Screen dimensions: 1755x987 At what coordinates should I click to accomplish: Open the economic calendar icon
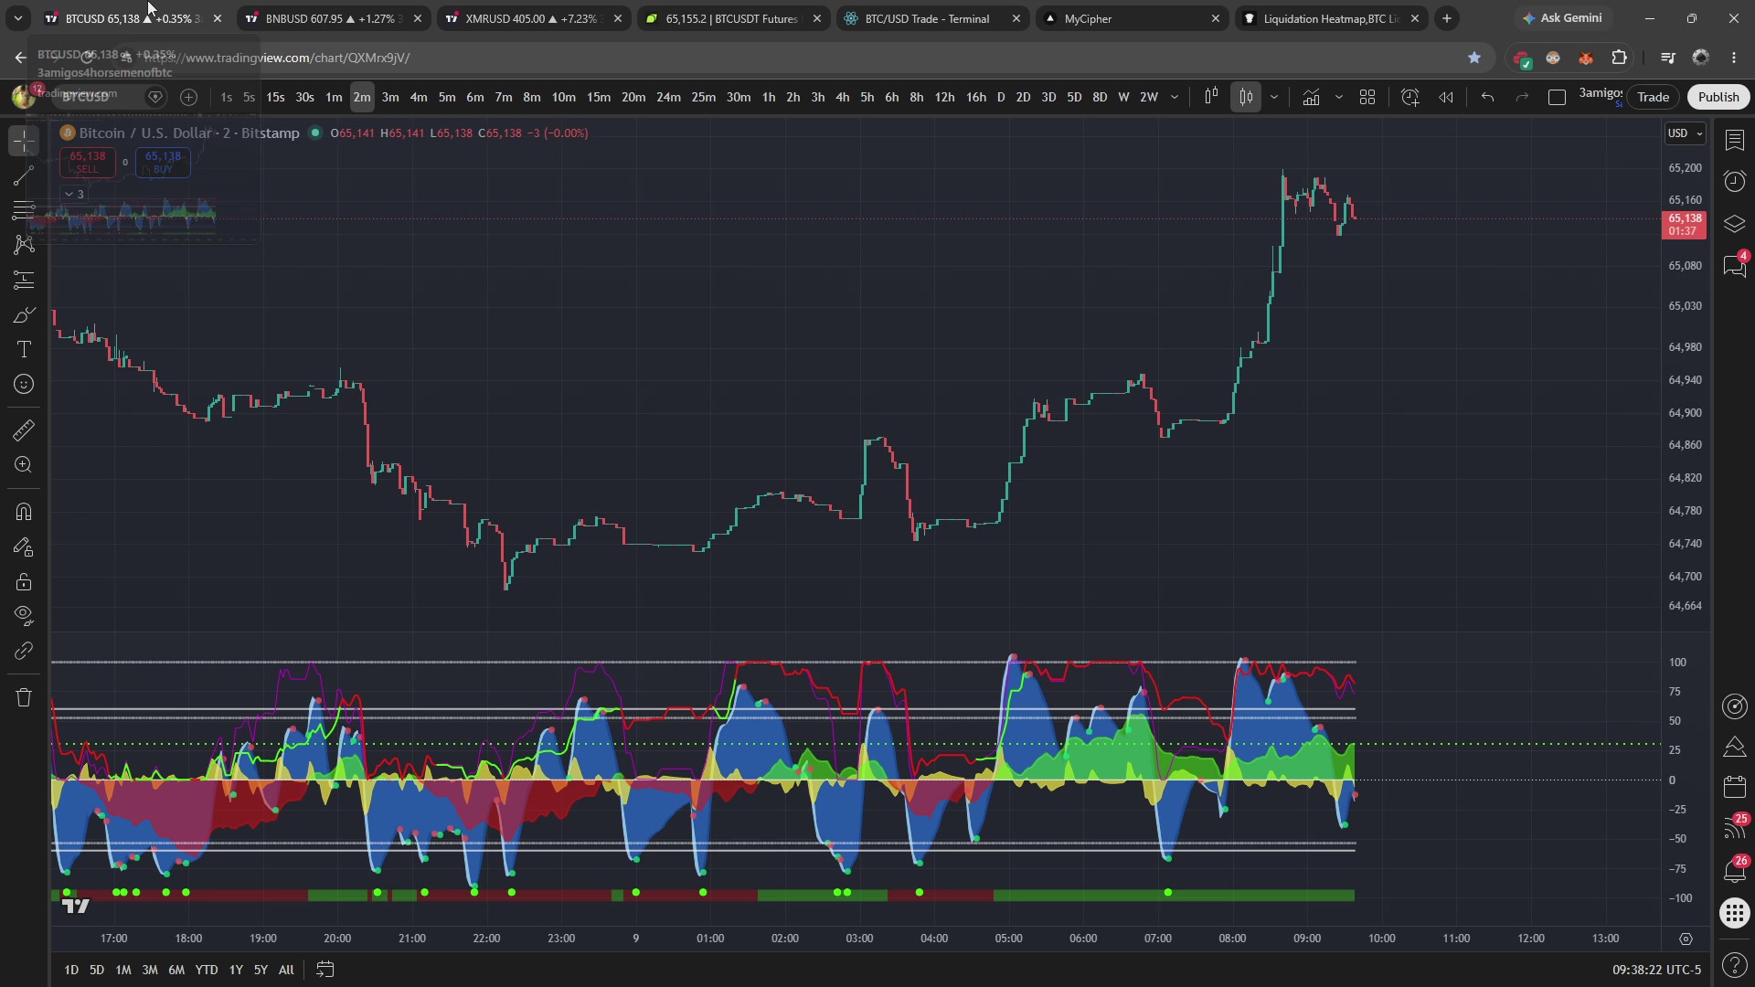pyautogui.click(x=1734, y=787)
